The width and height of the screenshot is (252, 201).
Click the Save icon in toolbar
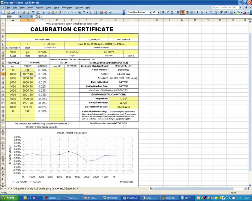pos(14,13)
